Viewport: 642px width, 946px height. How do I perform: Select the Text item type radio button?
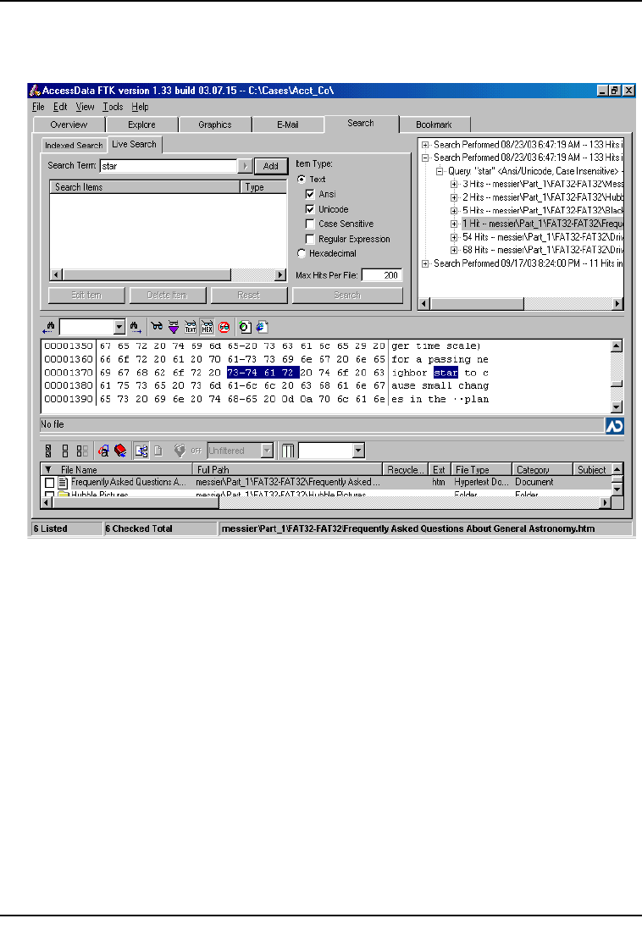tap(301, 180)
